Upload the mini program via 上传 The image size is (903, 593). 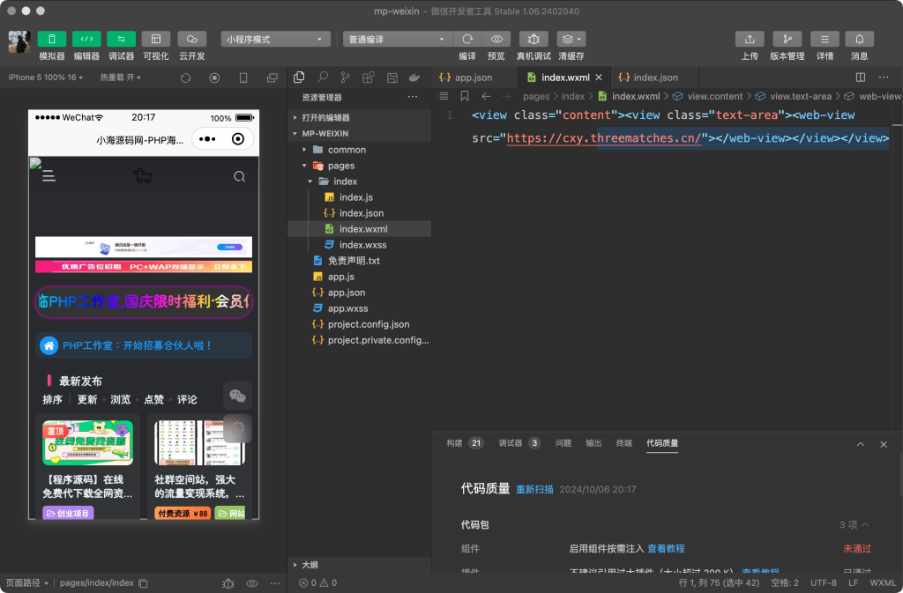pyautogui.click(x=749, y=39)
